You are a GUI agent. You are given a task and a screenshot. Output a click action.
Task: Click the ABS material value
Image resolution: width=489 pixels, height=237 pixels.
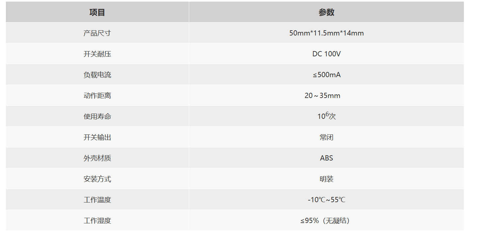[x=326, y=158]
